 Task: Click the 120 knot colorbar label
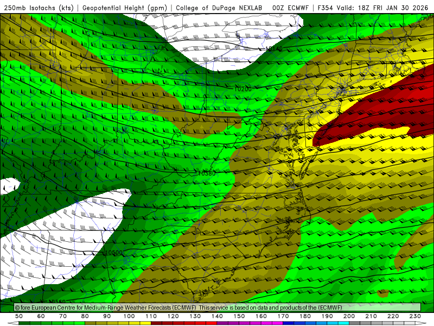tap(173, 316)
